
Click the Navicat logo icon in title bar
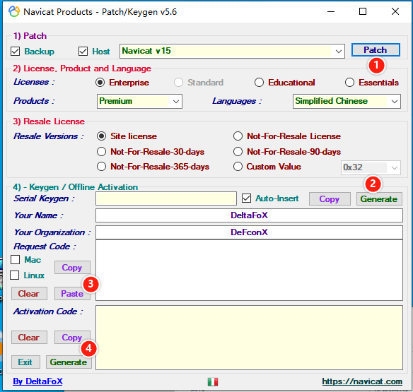14,11
